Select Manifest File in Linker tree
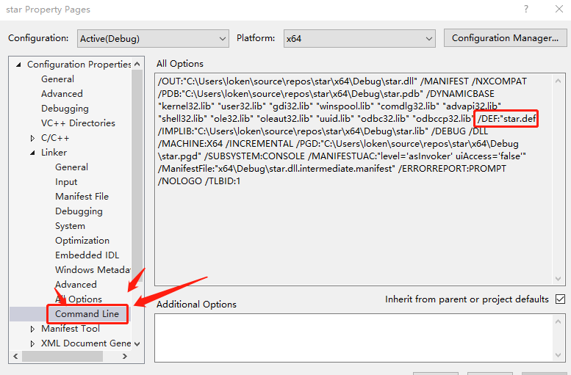The height and width of the screenshot is (375, 571). click(x=82, y=197)
